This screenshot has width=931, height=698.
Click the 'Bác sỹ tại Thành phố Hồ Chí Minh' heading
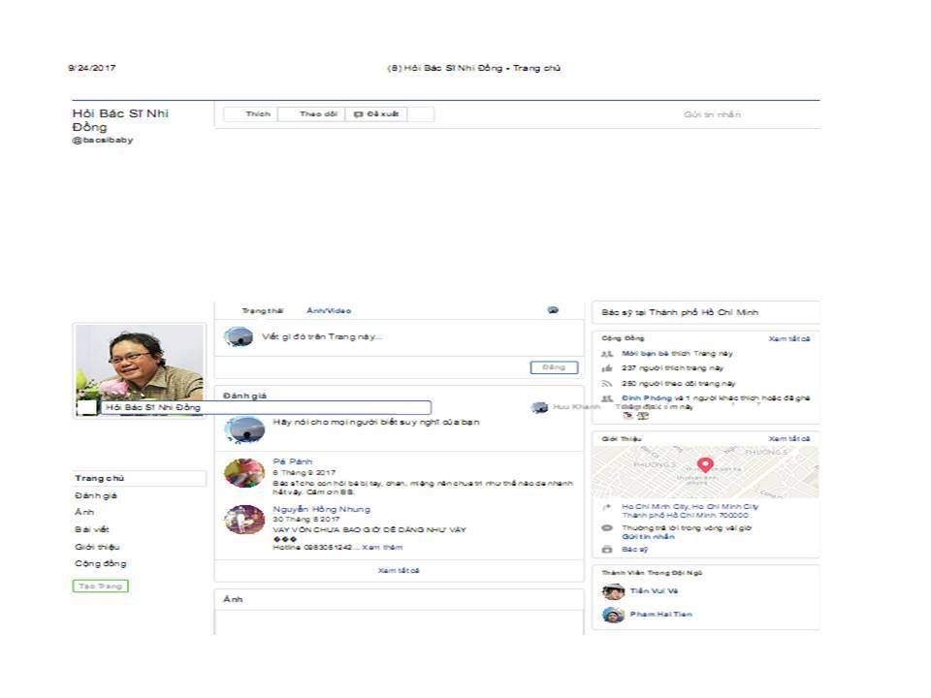(680, 312)
